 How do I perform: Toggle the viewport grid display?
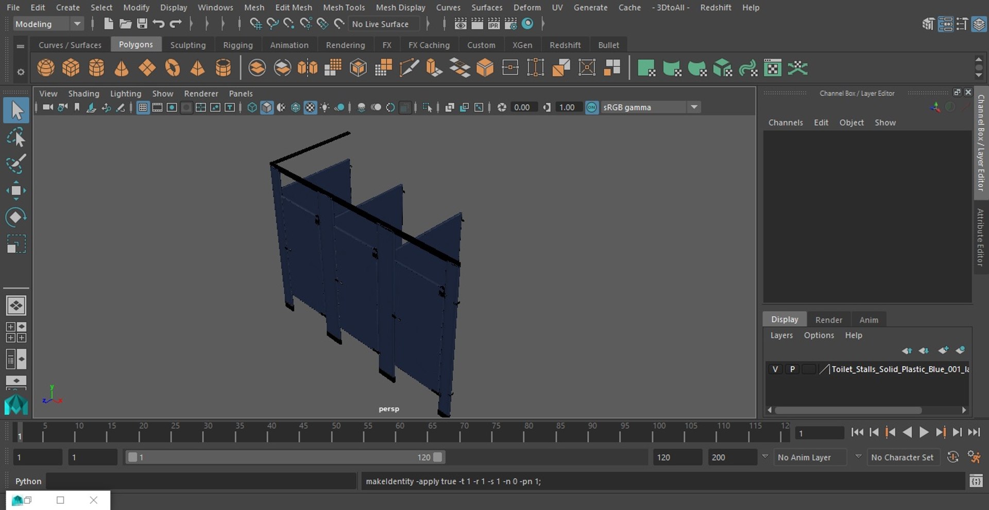(x=143, y=107)
